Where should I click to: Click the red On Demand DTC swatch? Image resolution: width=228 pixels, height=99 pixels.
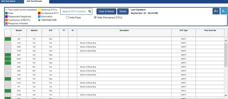click(39, 13)
